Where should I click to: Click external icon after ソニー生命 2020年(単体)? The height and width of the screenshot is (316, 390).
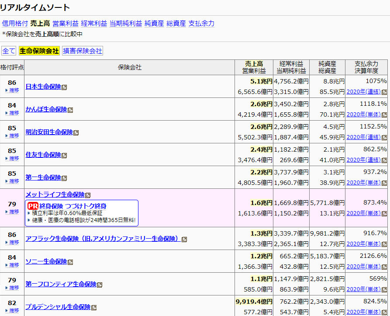tap(384, 267)
